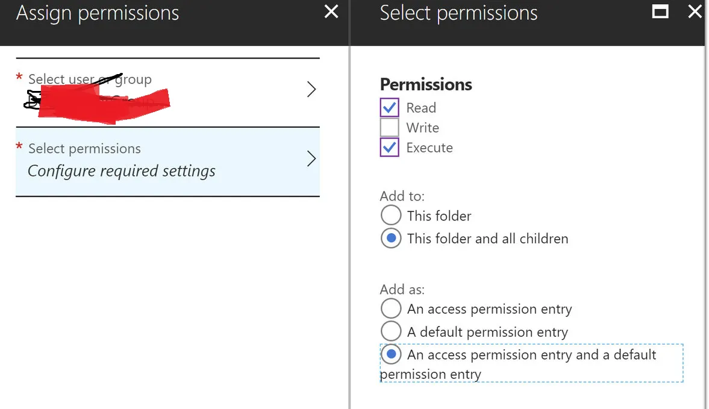Click the Select permissions panel title
The height and width of the screenshot is (409, 709).
tap(458, 13)
